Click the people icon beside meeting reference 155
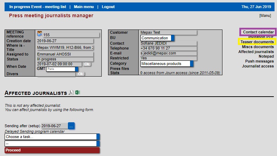This screenshot has height=156, width=277. [x=39, y=34]
